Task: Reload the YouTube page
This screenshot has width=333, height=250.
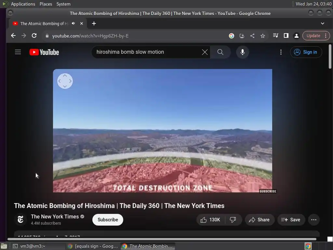Action: (34, 36)
